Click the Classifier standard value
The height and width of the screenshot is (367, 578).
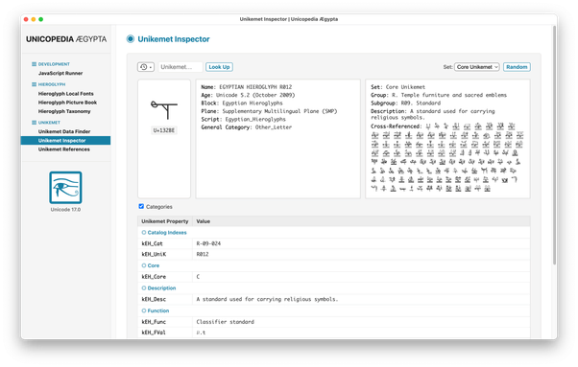coord(226,322)
